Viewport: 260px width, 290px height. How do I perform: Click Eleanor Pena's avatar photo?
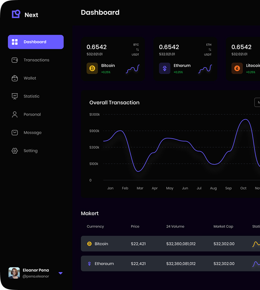(14, 273)
